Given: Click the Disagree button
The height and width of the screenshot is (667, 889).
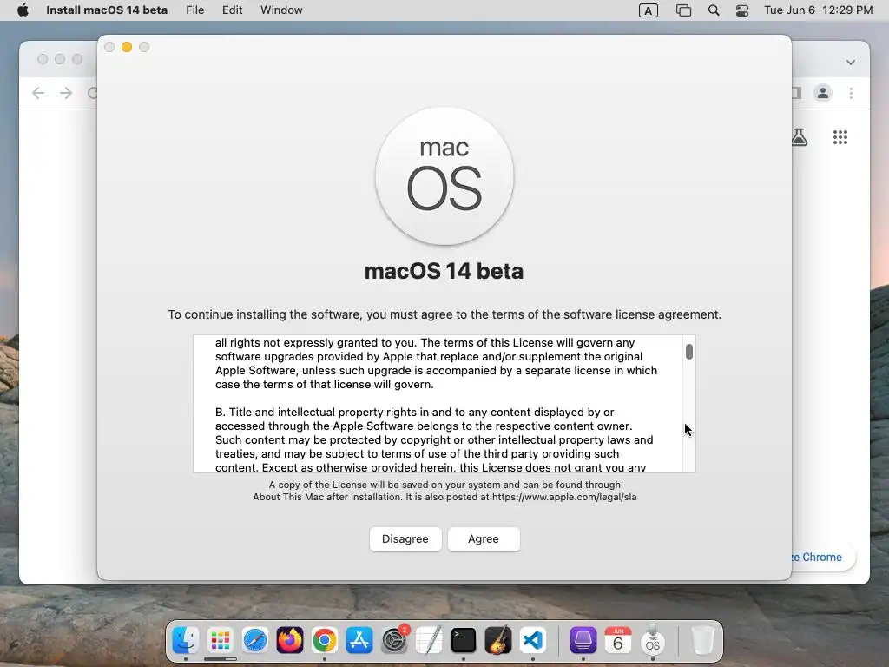Looking at the screenshot, I should coord(405,539).
